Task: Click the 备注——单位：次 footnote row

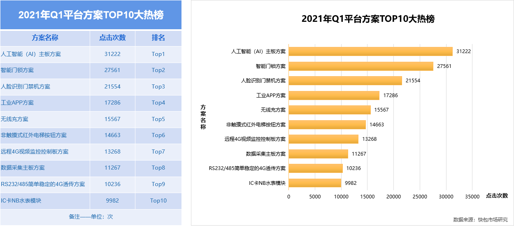Action: 91,217
